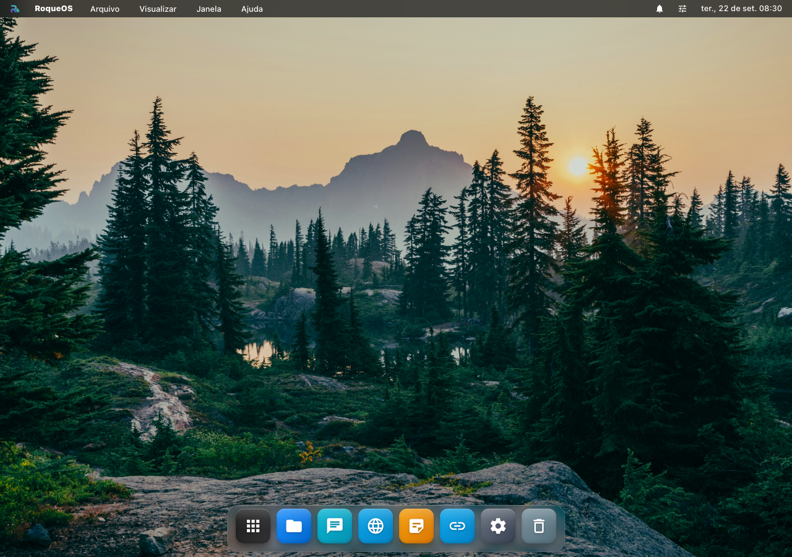Open the web browser globe icon

coord(376,526)
